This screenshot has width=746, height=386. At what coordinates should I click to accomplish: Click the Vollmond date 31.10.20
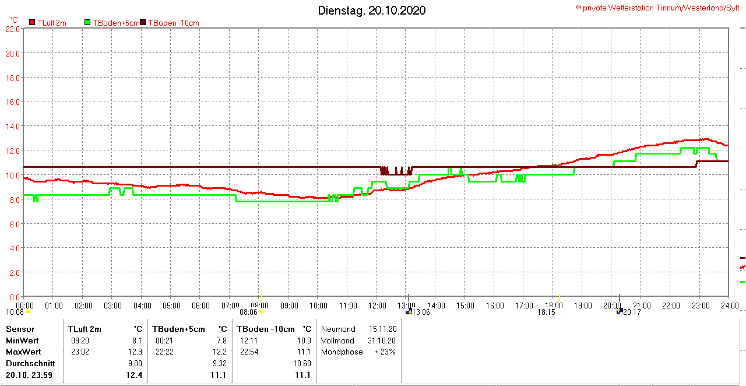(x=383, y=341)
